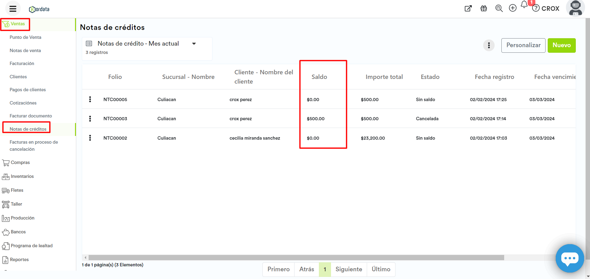Open row options for NTC00002
The width and height of the screenshot is (590, 279).
(90, 138)
